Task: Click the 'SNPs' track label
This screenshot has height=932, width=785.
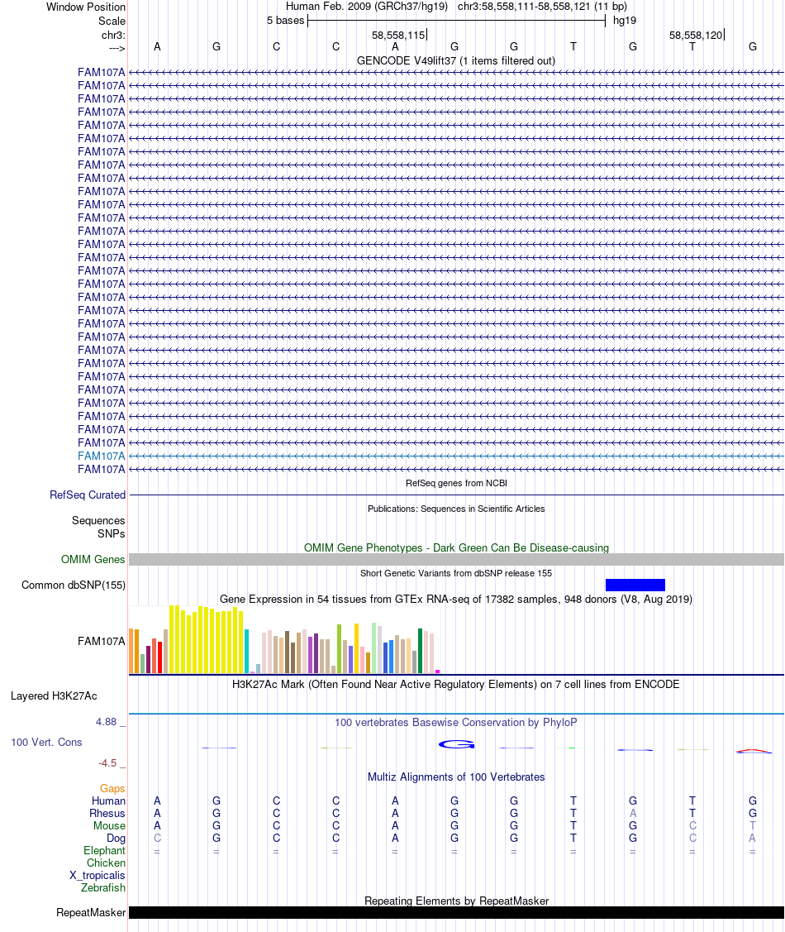Action: 111,533
